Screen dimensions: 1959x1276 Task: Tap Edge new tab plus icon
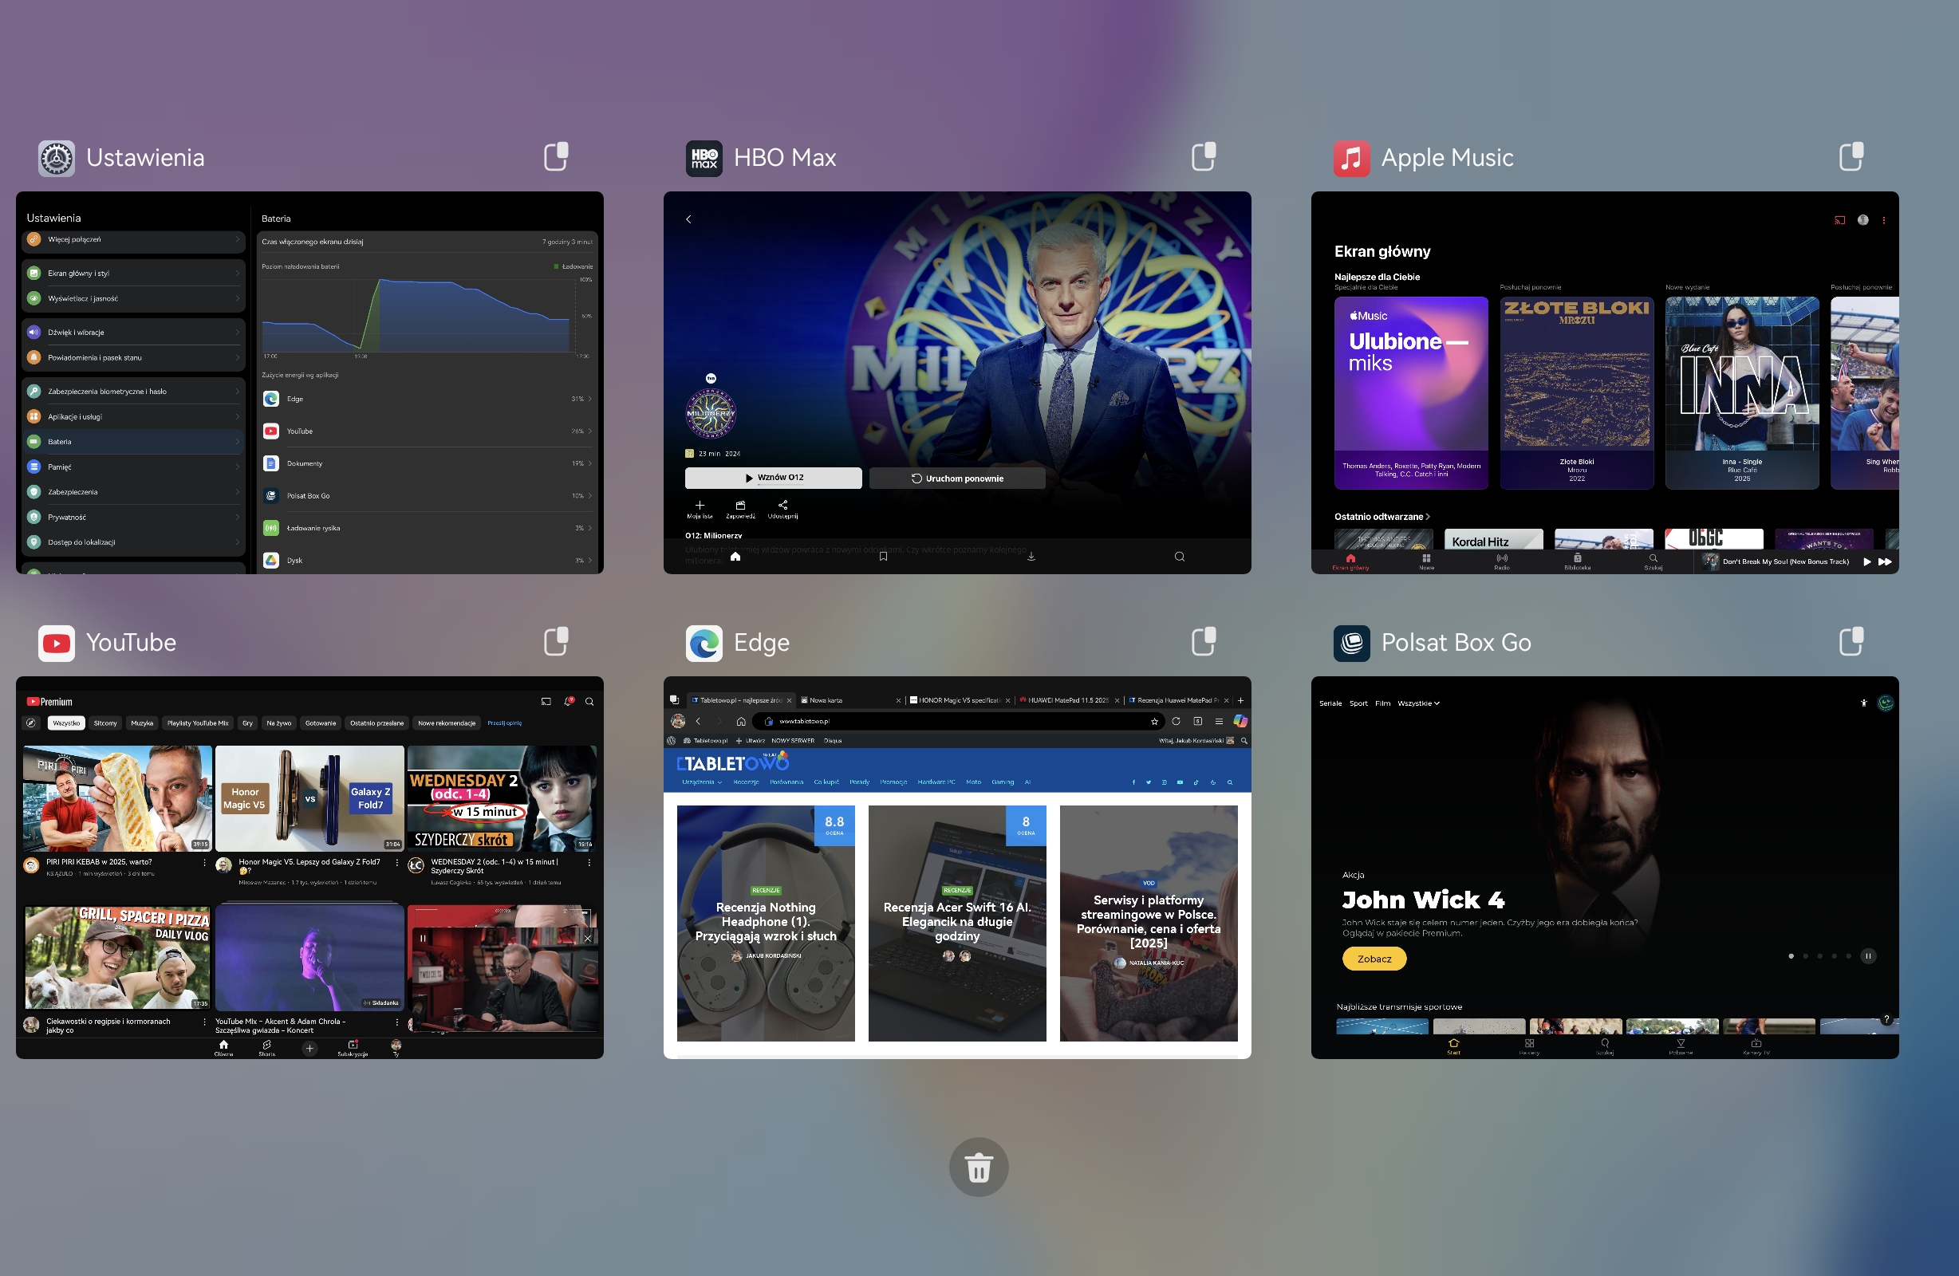(x=1240, y=700)
